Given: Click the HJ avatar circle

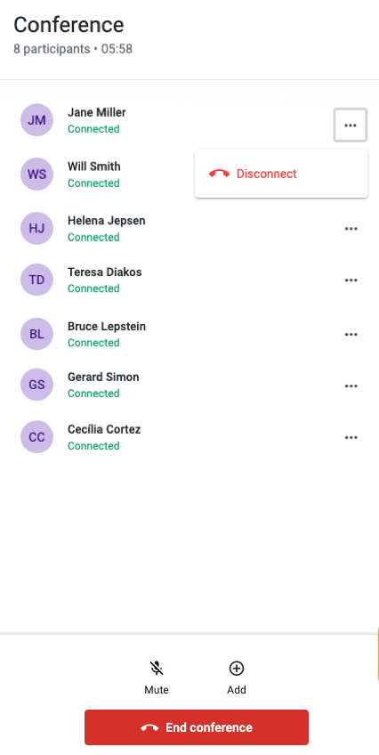Looking at the screenshot, I should (x=36, y=228).
